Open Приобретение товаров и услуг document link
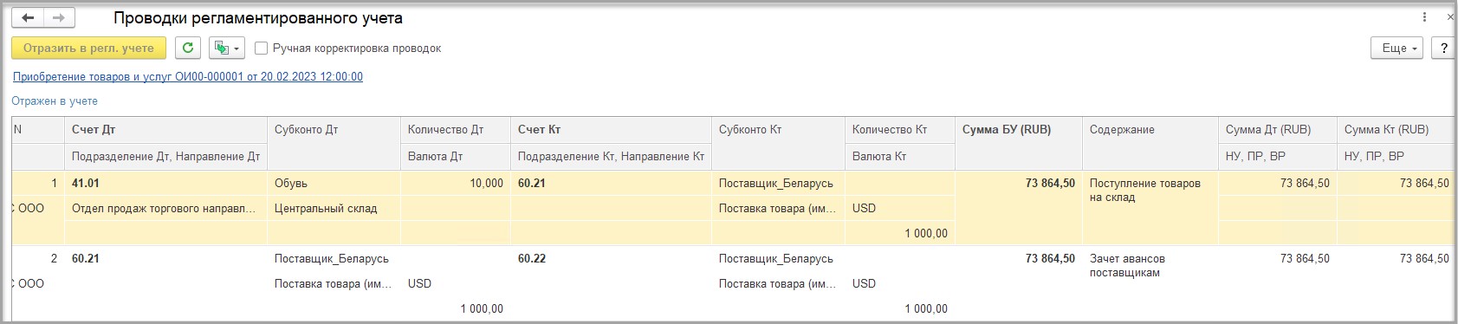Image resolution: width=1458 pixels, height=324 pixels. tap(188, 76)
